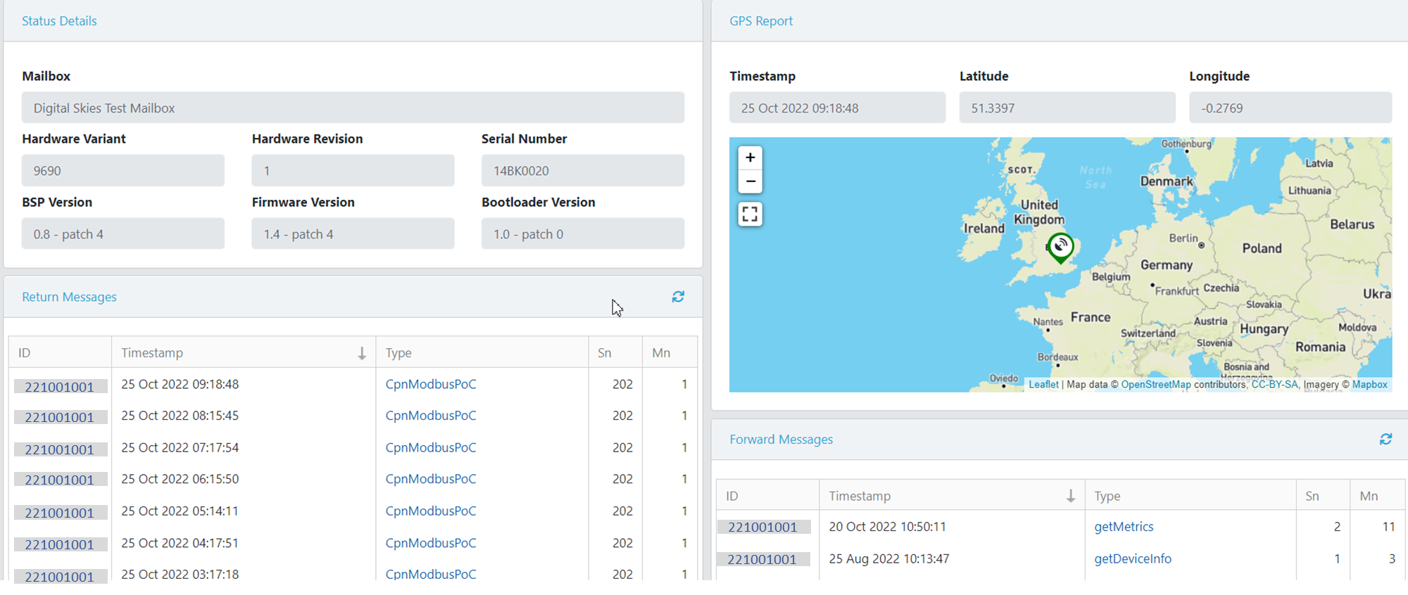Viewport: 1408px width, 595px height.
Task: Open the map in fullscreen view
Action: pyautogui.click(x=750, y=214)
